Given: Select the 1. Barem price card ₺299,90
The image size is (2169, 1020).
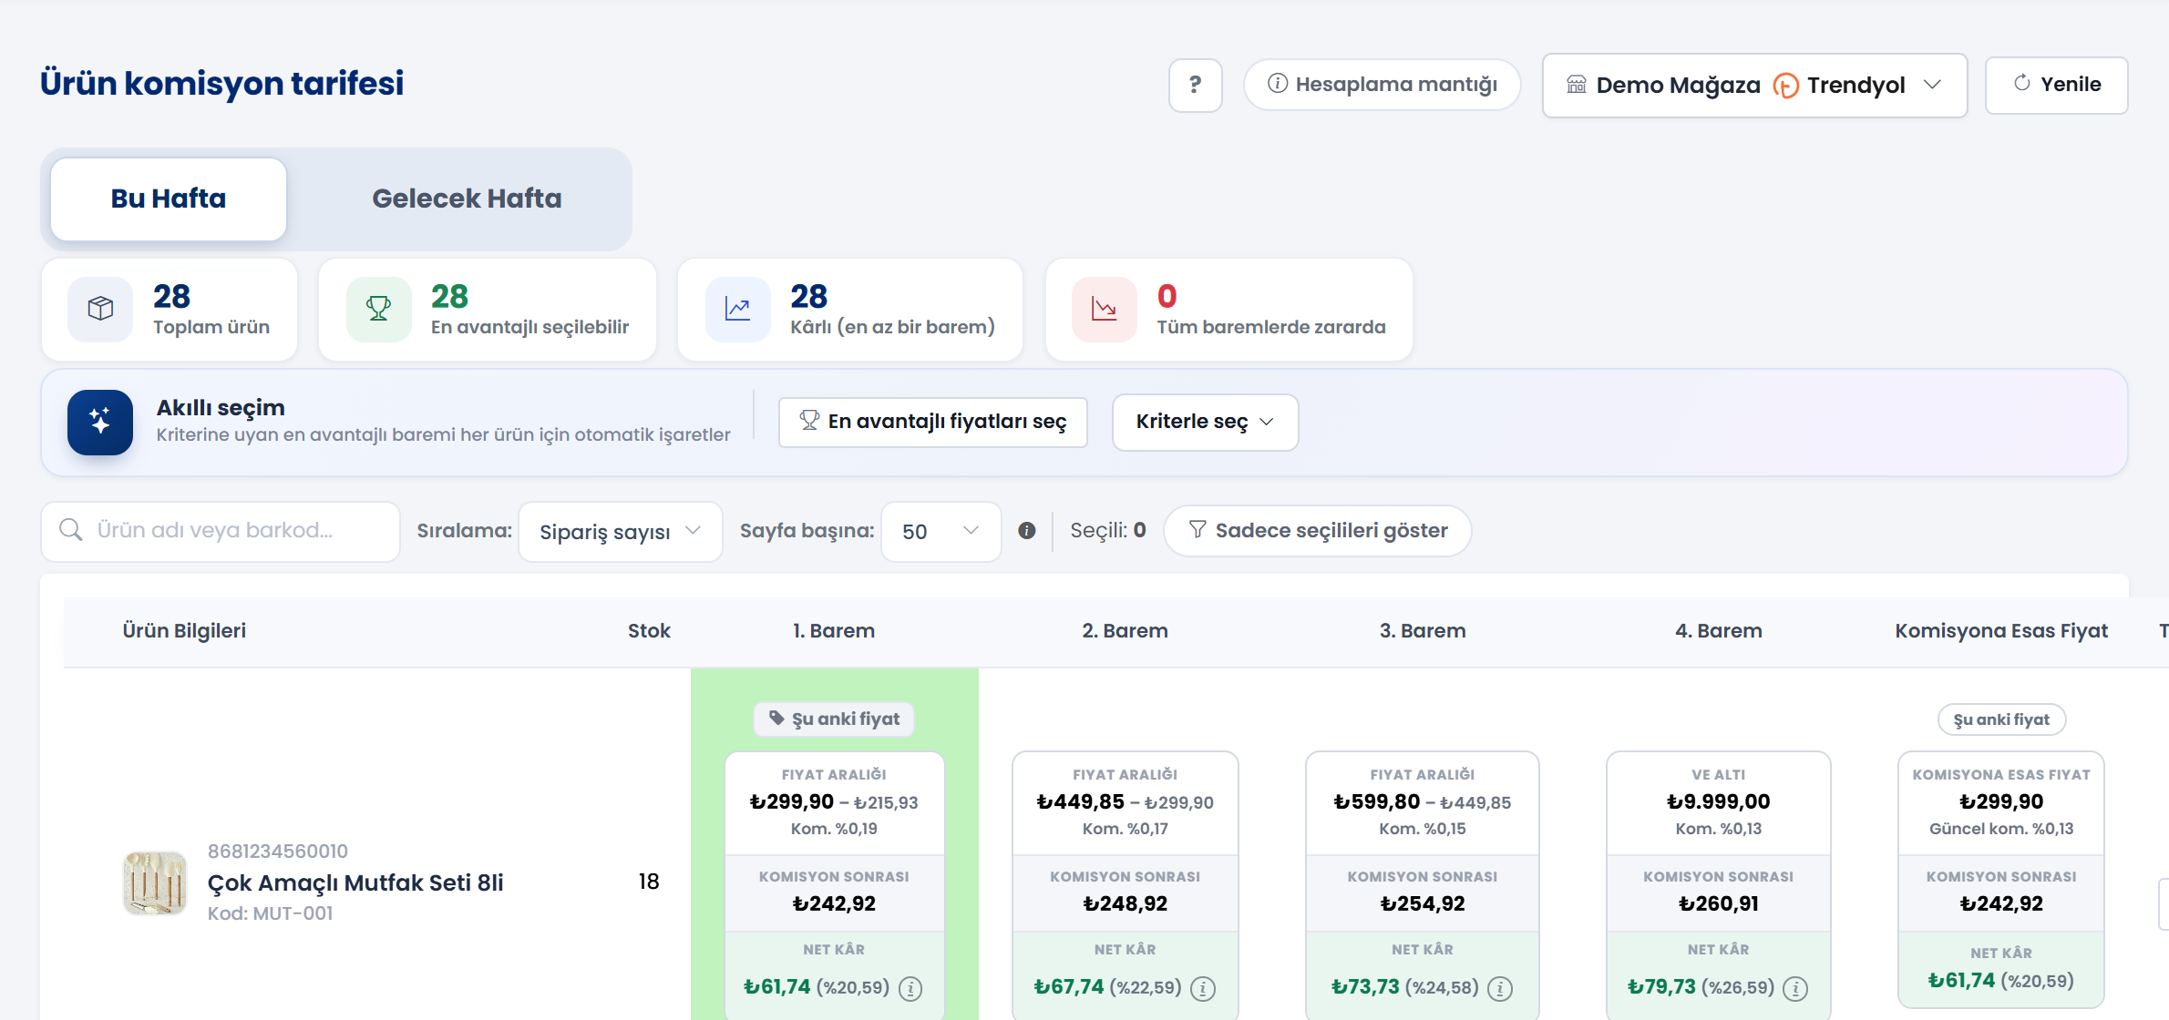Looking at the screenshot, I should pyautogui.click(x=834, y=883).
